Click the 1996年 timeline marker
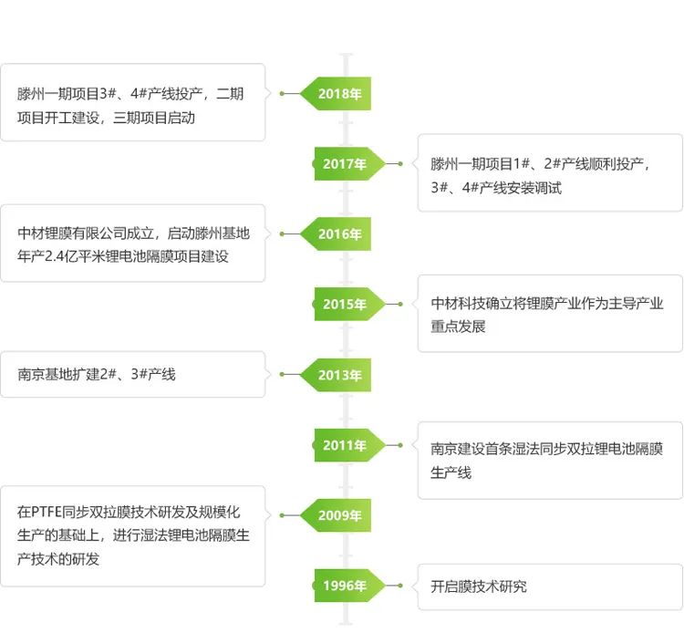Viewport: 684px width, 633px height. point(350,586)
